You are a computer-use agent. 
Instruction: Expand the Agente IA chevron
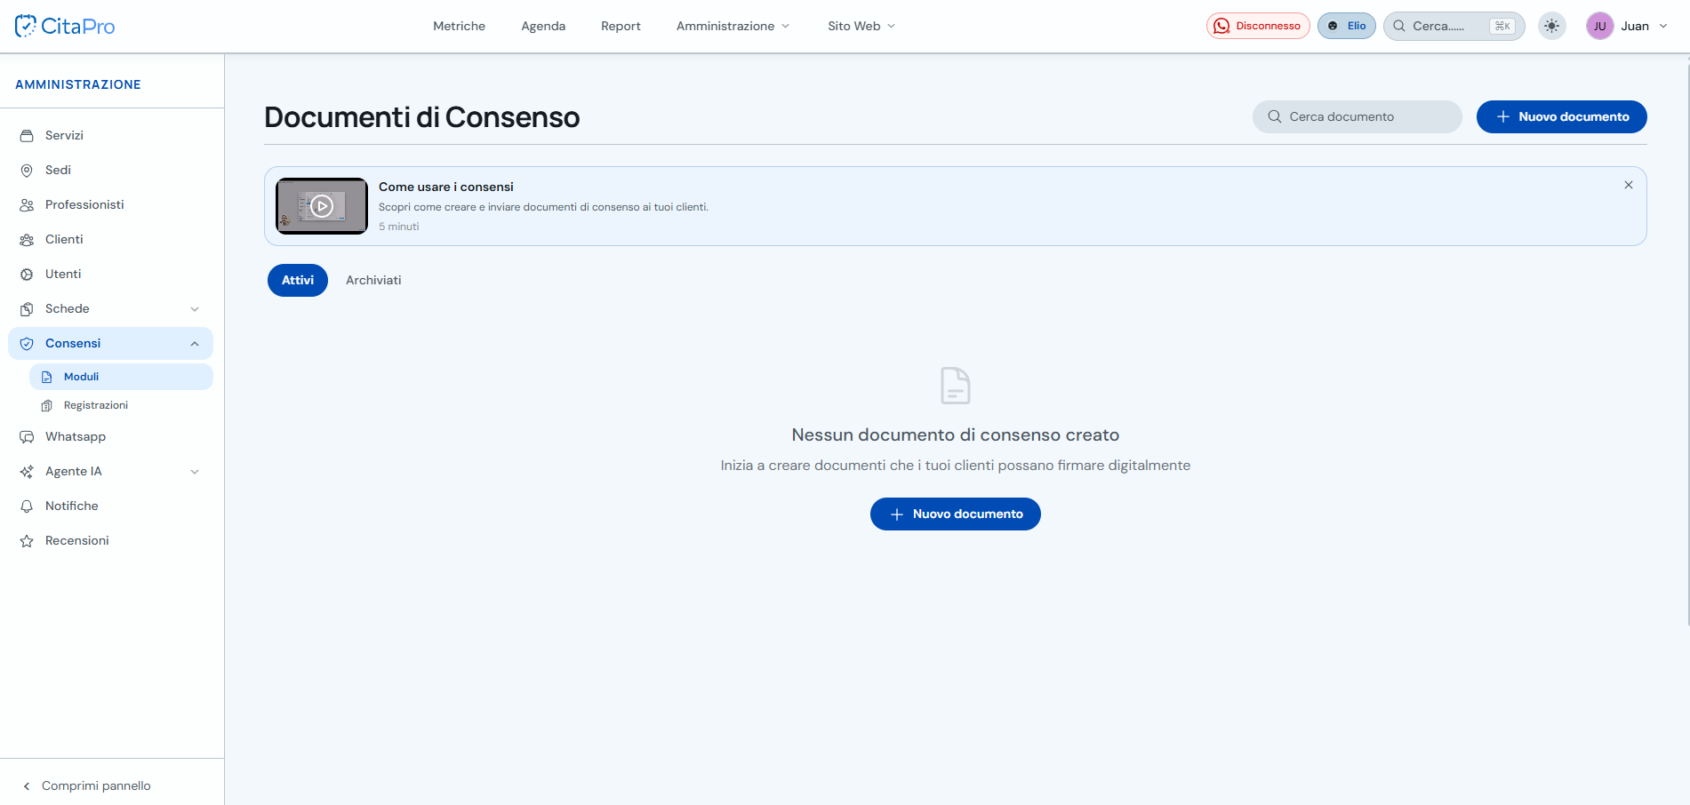[x=195, y=471]
